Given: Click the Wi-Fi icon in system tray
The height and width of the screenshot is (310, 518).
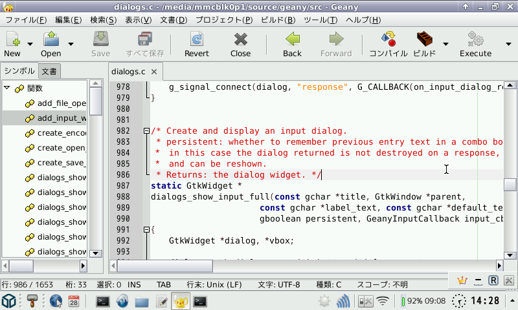Looking at the screenshot, I should click(383, 301).
